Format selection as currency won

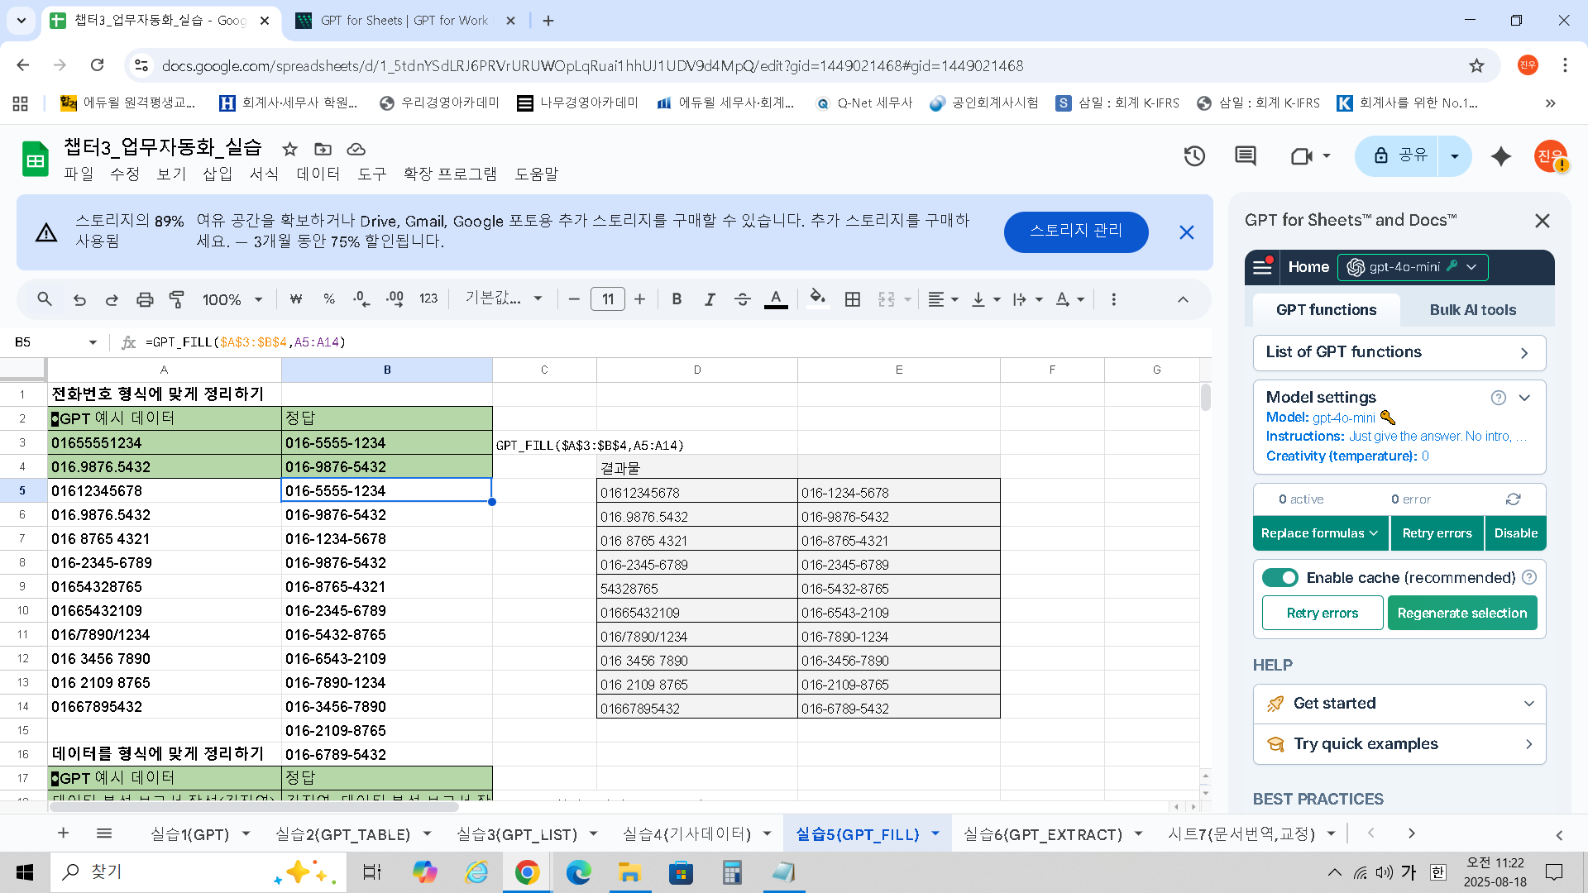coord(296,299)
